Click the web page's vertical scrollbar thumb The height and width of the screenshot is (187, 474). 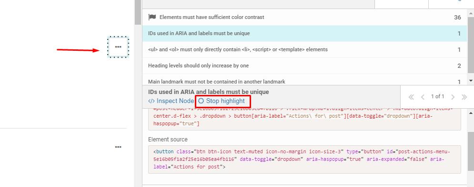click(138, 12)
